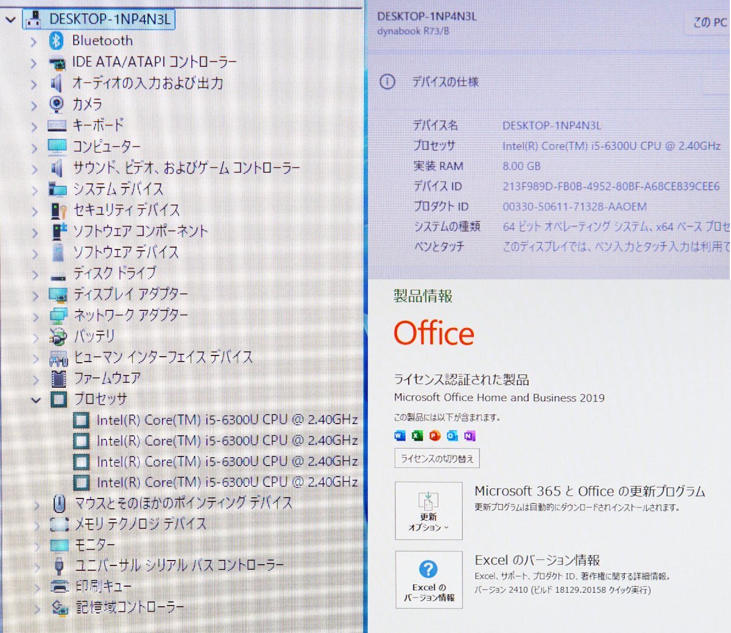Click the セキュリティ デバイス key icon
Image resolution: width=731 pixels, height=633 pixels.
pos(58,211)
